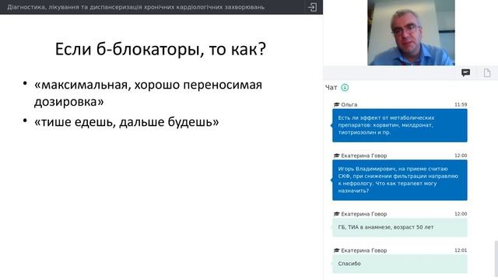Click the chat scrollbar thumb
The width and height of the screenshot is (498, 280).
point(496,260)
